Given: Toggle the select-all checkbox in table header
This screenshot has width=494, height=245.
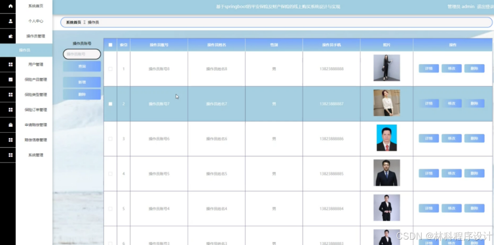Looking at the screenshot, I should (x=110, y=45).
